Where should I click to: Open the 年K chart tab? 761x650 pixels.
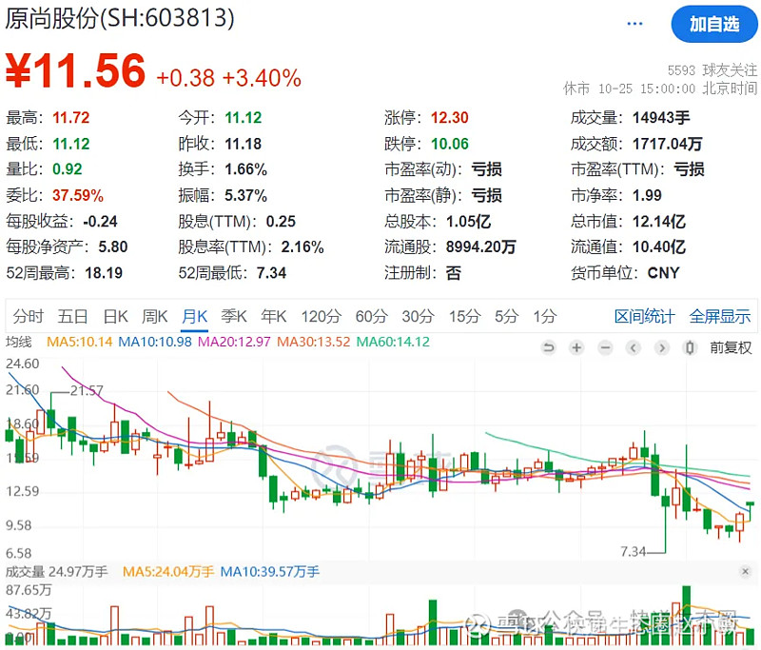(273, 317)
